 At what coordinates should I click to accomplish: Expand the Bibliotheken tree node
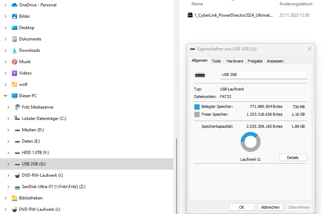(x=6, y=198)
